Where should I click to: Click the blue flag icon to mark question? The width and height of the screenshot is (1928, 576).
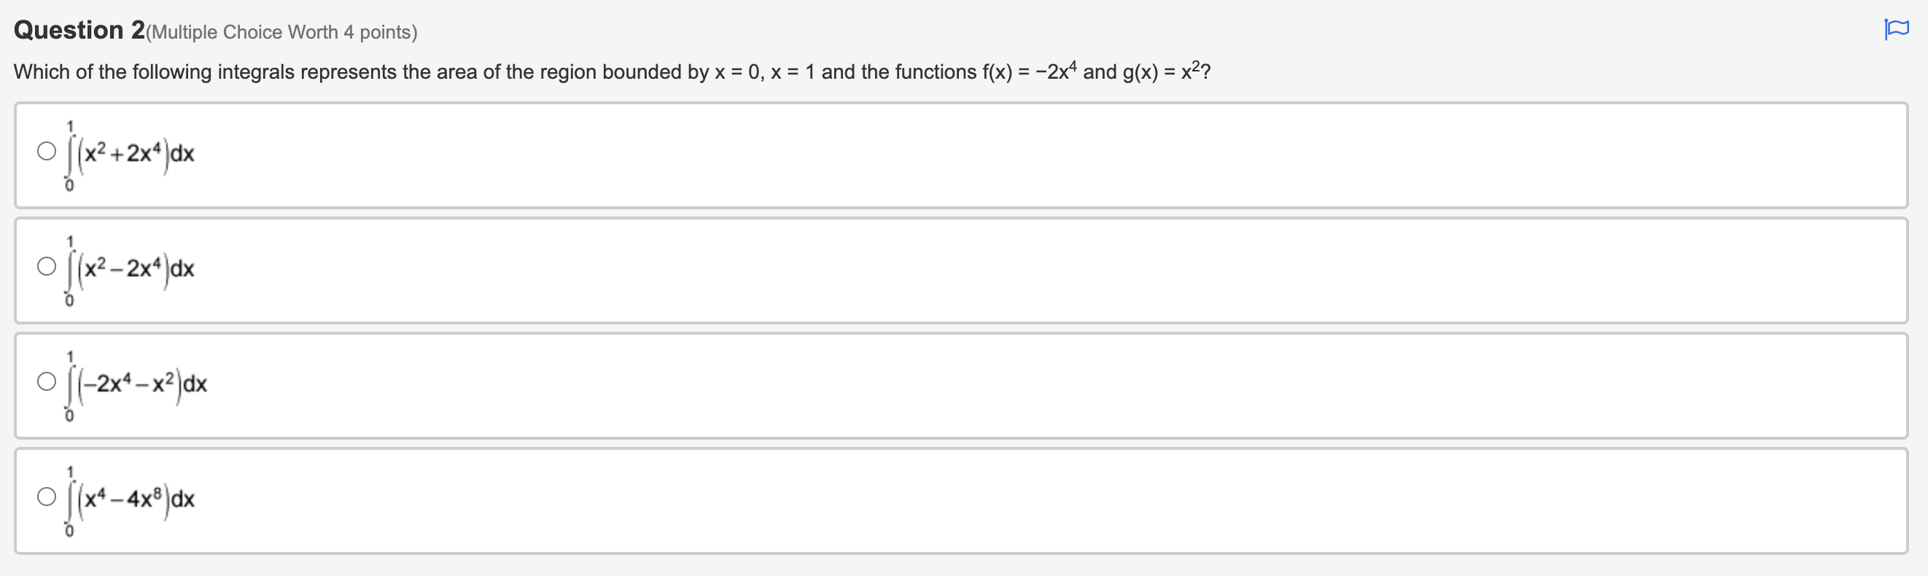pos(1899,28)
